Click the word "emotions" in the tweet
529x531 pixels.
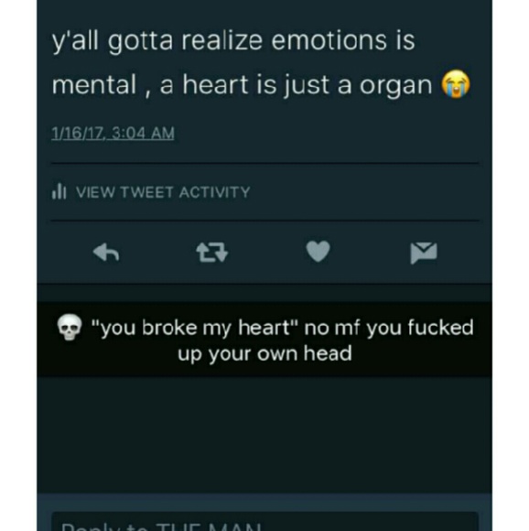(329, 40)
